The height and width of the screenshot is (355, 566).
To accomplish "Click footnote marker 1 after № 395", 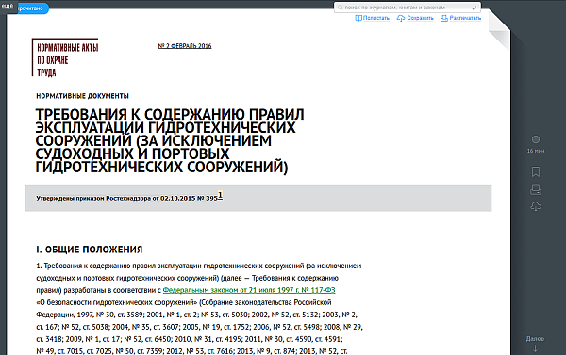I will tap(220, 195).
